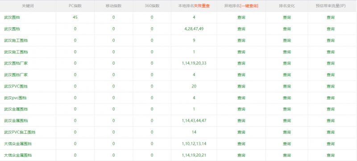This screenshot has width=357, height=161.
Task: Open the keyword 武汉金属围挡
Action: (x=16, y=109)
